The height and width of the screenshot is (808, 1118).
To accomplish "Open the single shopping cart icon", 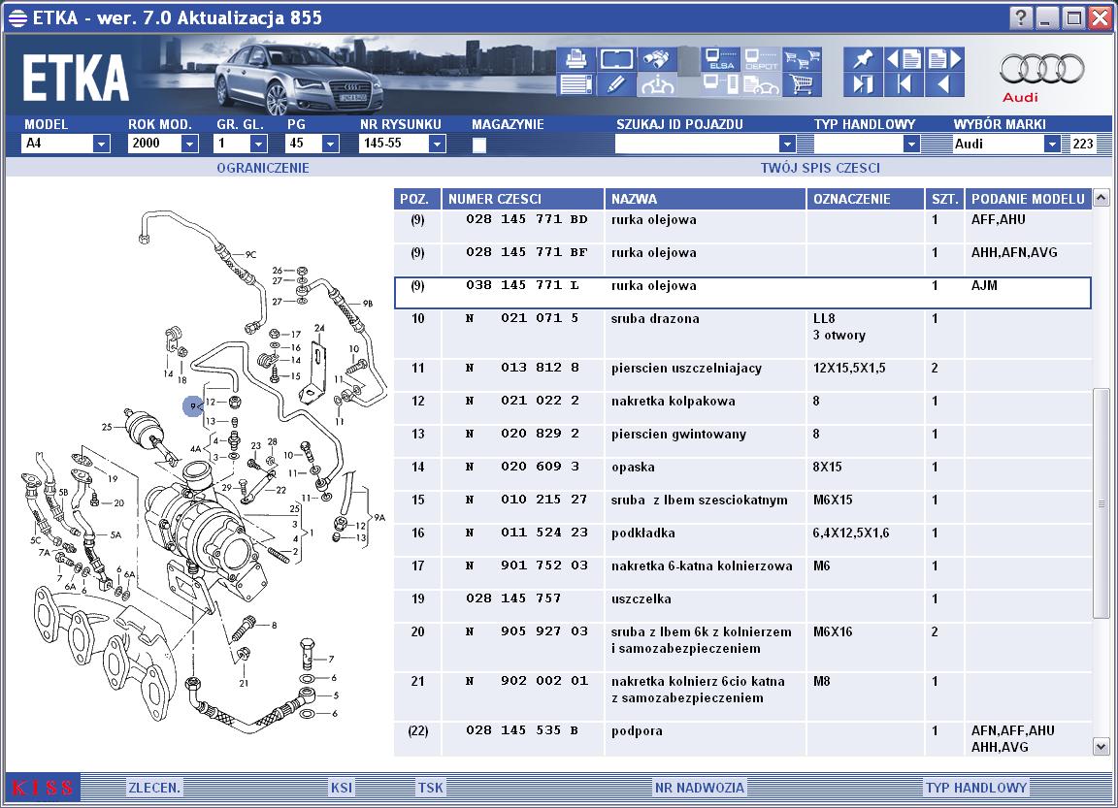I will tap(802, 84).
